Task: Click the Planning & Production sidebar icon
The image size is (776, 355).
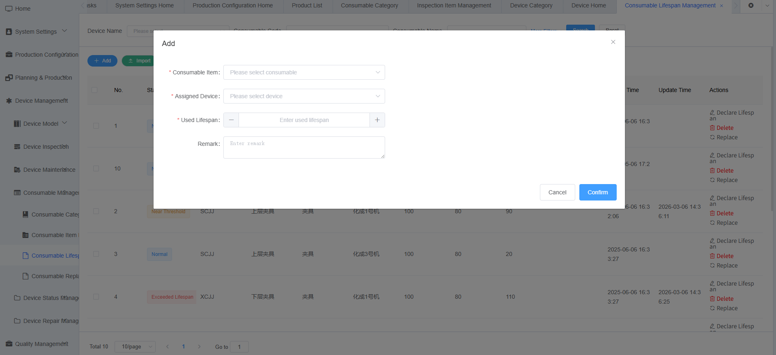Action: [9, 78]
